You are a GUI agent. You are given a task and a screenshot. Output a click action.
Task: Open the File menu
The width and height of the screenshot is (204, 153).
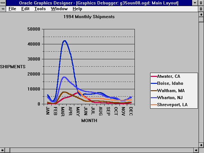click(12, 9)
